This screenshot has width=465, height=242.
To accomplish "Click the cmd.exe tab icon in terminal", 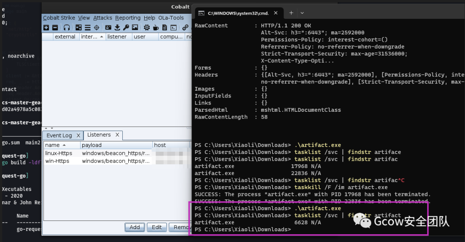I will pyautogui.click(x=201, y=13).
